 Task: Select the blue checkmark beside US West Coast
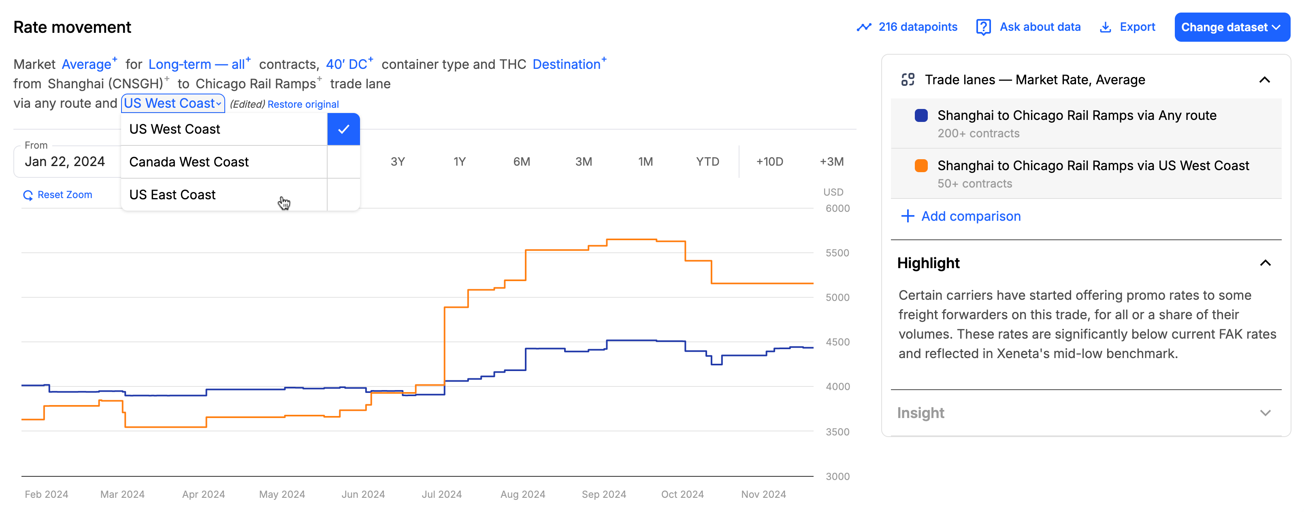point(344,129)
